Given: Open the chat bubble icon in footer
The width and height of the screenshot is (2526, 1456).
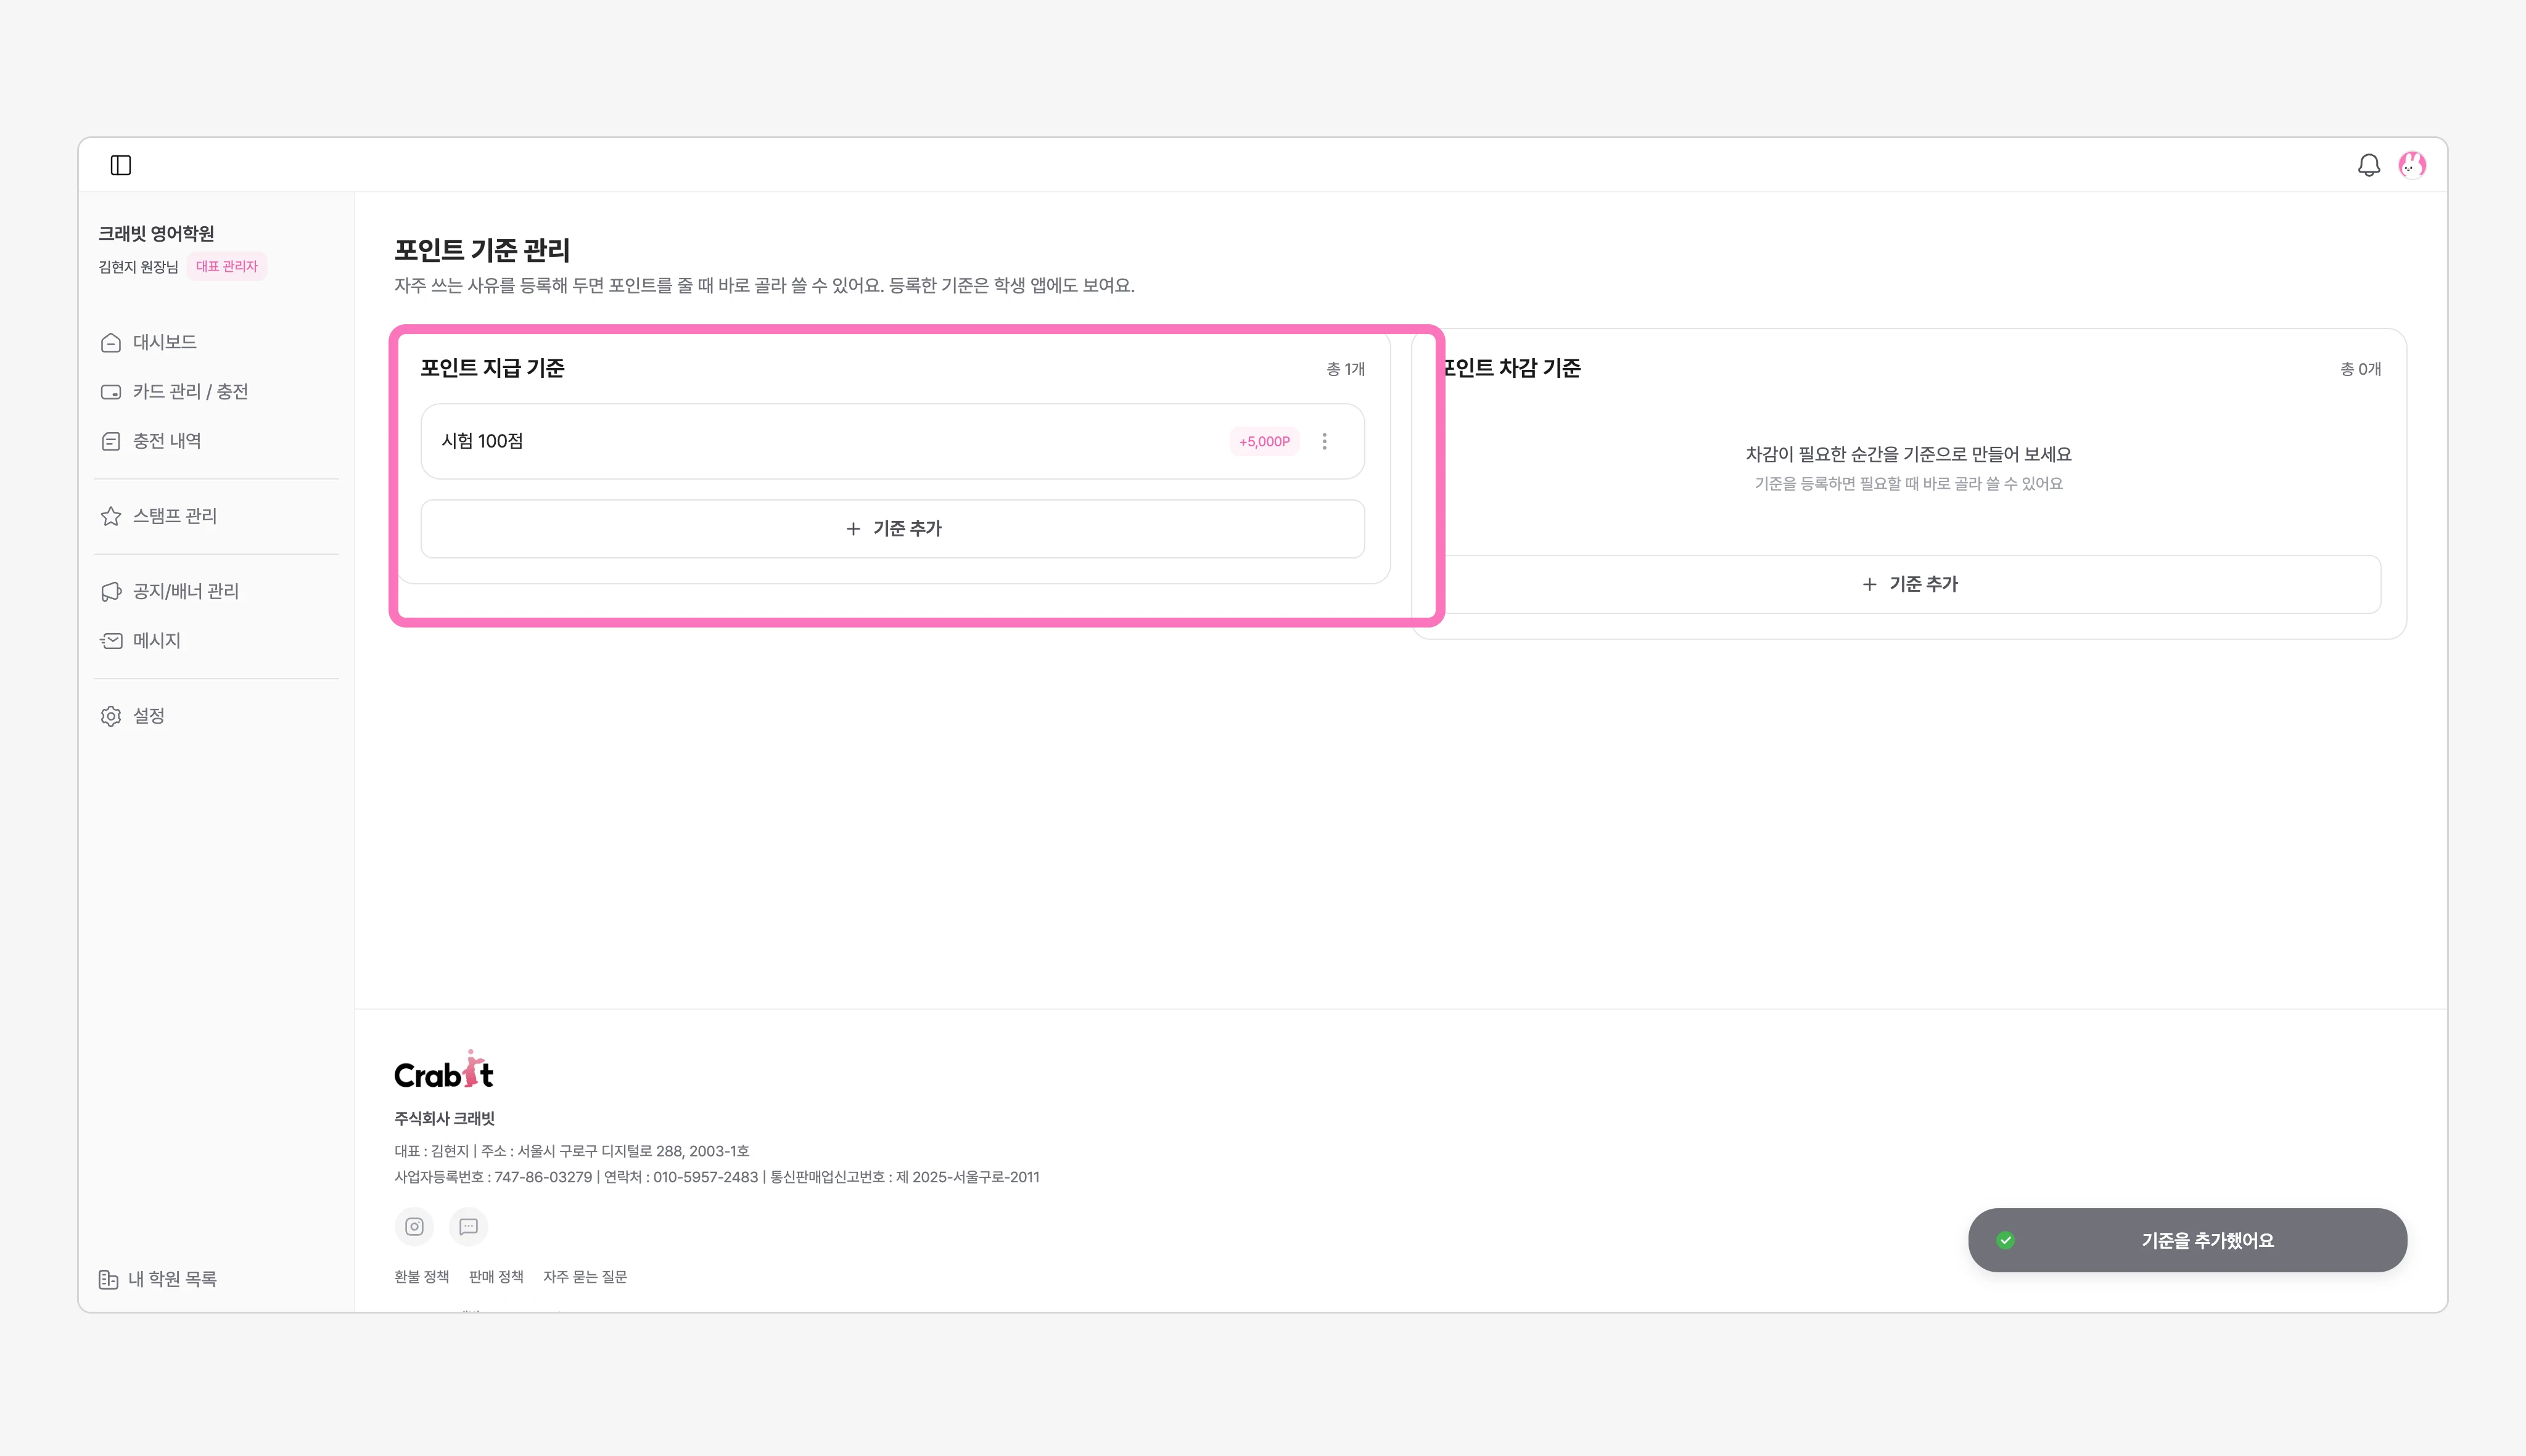Looking at the screenshot, I should (468, 1226).
